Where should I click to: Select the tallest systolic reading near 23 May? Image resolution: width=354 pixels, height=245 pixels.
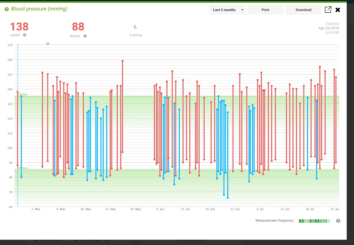click(x=122, y=61)
